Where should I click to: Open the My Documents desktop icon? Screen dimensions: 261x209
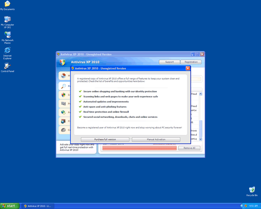click(x=7, y=5)
